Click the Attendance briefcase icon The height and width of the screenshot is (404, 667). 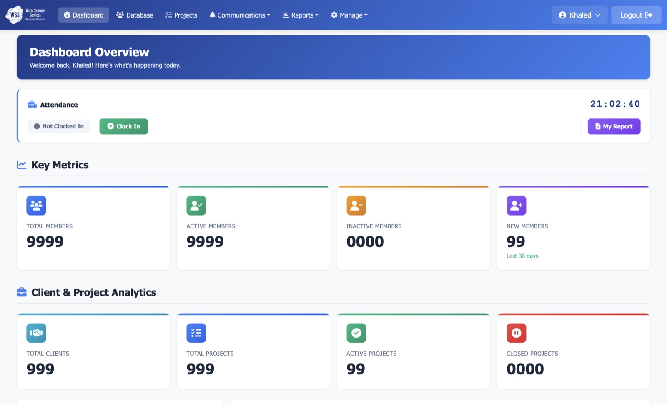[33, 105]
